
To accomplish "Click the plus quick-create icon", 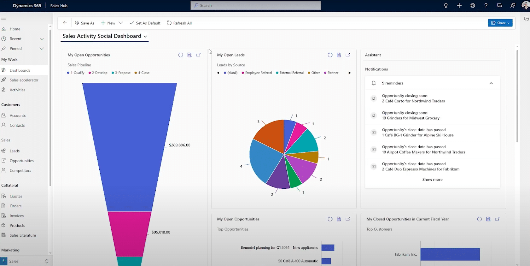I will [x=459, y=6].
